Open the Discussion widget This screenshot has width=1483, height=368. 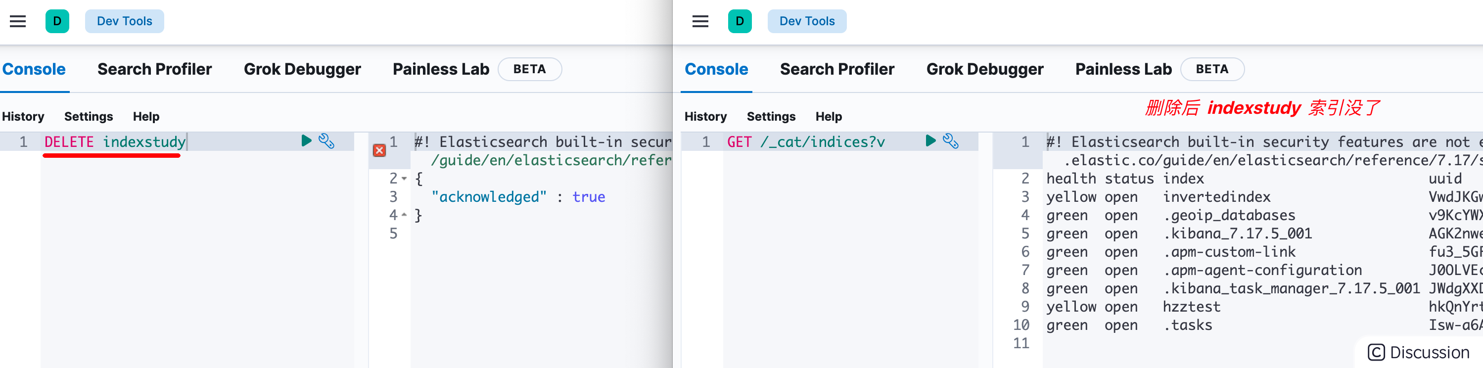(1419, 352)
